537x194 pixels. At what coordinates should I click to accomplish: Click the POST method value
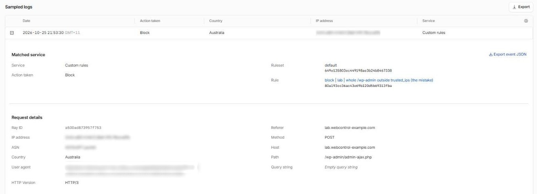329,137
